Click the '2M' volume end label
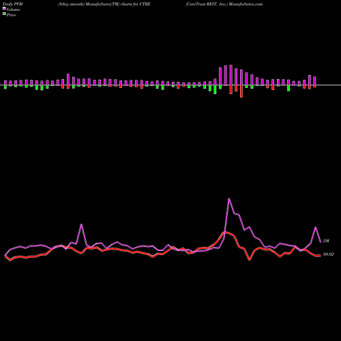Image resolution: width=341 pixels, height=341 pixels. [x=326, y=241]
